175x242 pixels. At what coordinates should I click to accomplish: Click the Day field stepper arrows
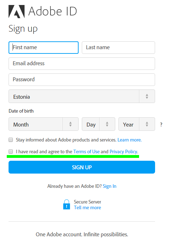point(107,124)
